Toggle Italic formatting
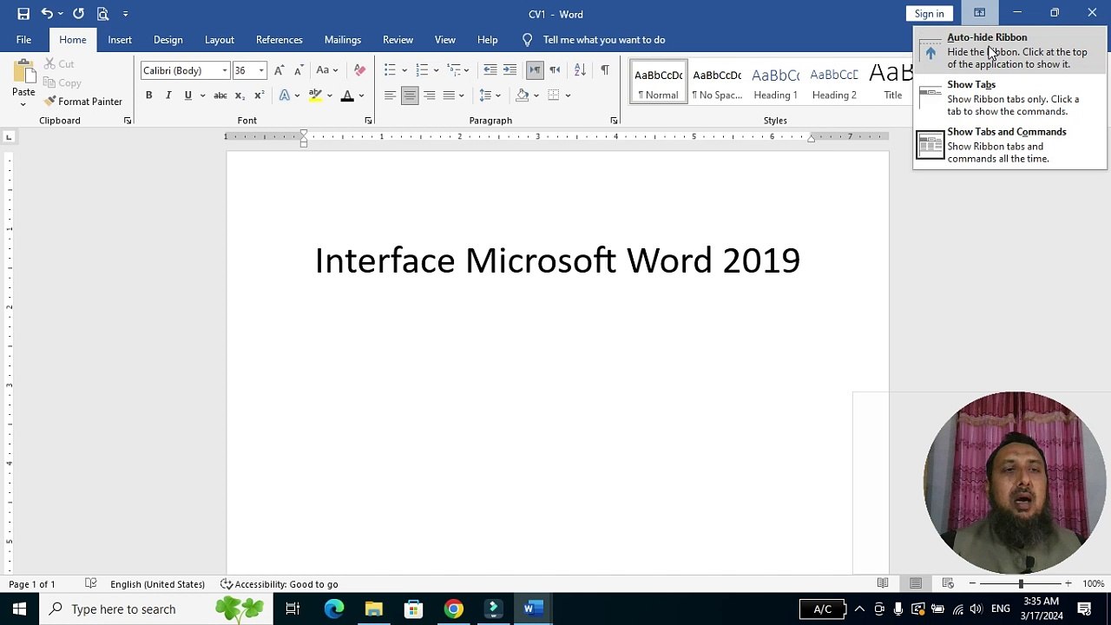This screenshot has width=1111, height=625. (168, 95)
